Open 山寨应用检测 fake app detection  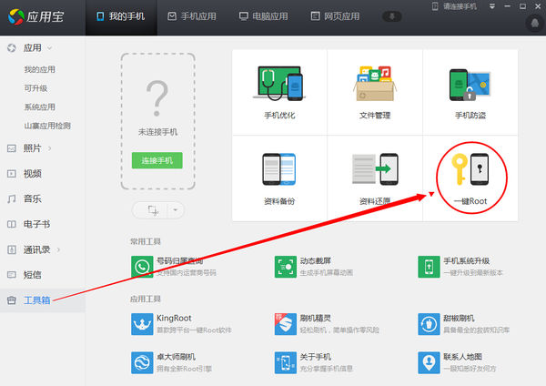coord(47,126)
